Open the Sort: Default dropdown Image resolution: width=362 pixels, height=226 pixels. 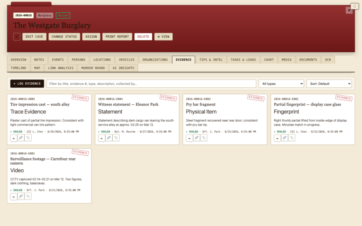(329, 84)
